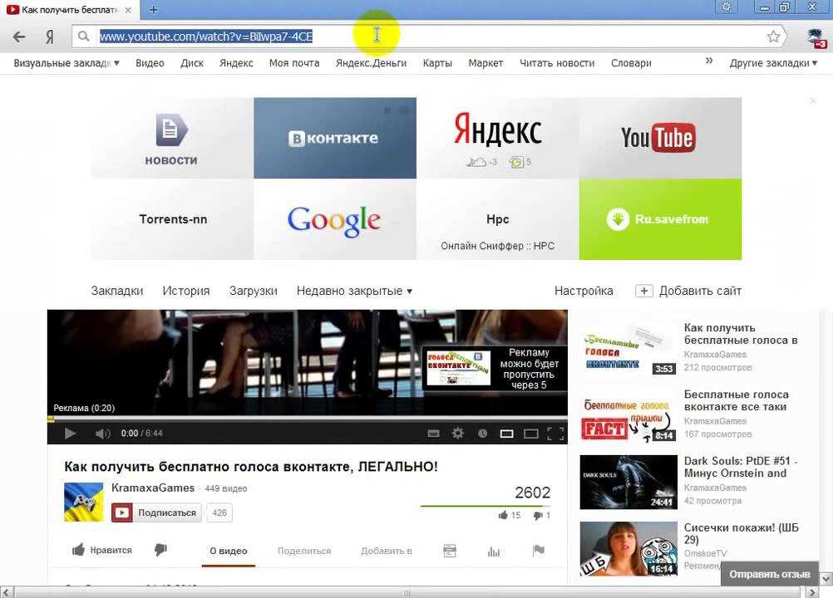833x598 pixels.
Task: Click the search magnifier in address bar
Action: [x=83, y=36]
